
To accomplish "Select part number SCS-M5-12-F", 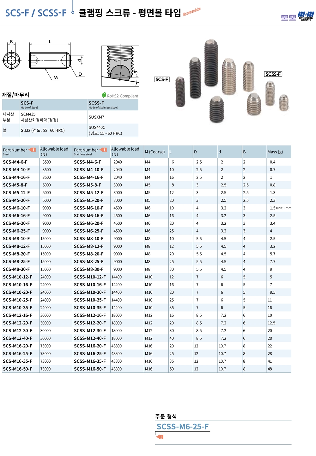I will pos(16,193).
